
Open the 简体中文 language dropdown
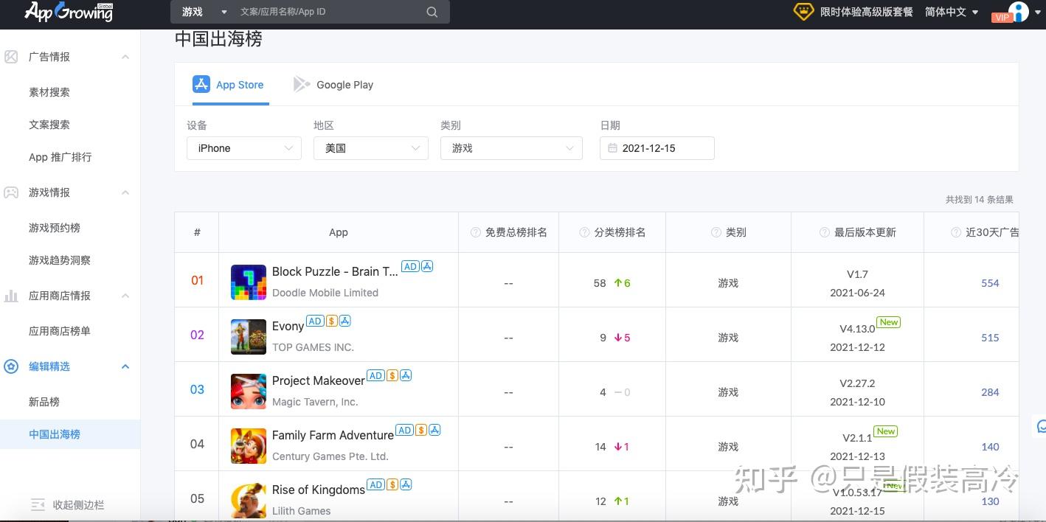951,12
